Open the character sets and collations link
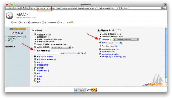Viewport: 172px width, 99px height. (x=42, y=65)
